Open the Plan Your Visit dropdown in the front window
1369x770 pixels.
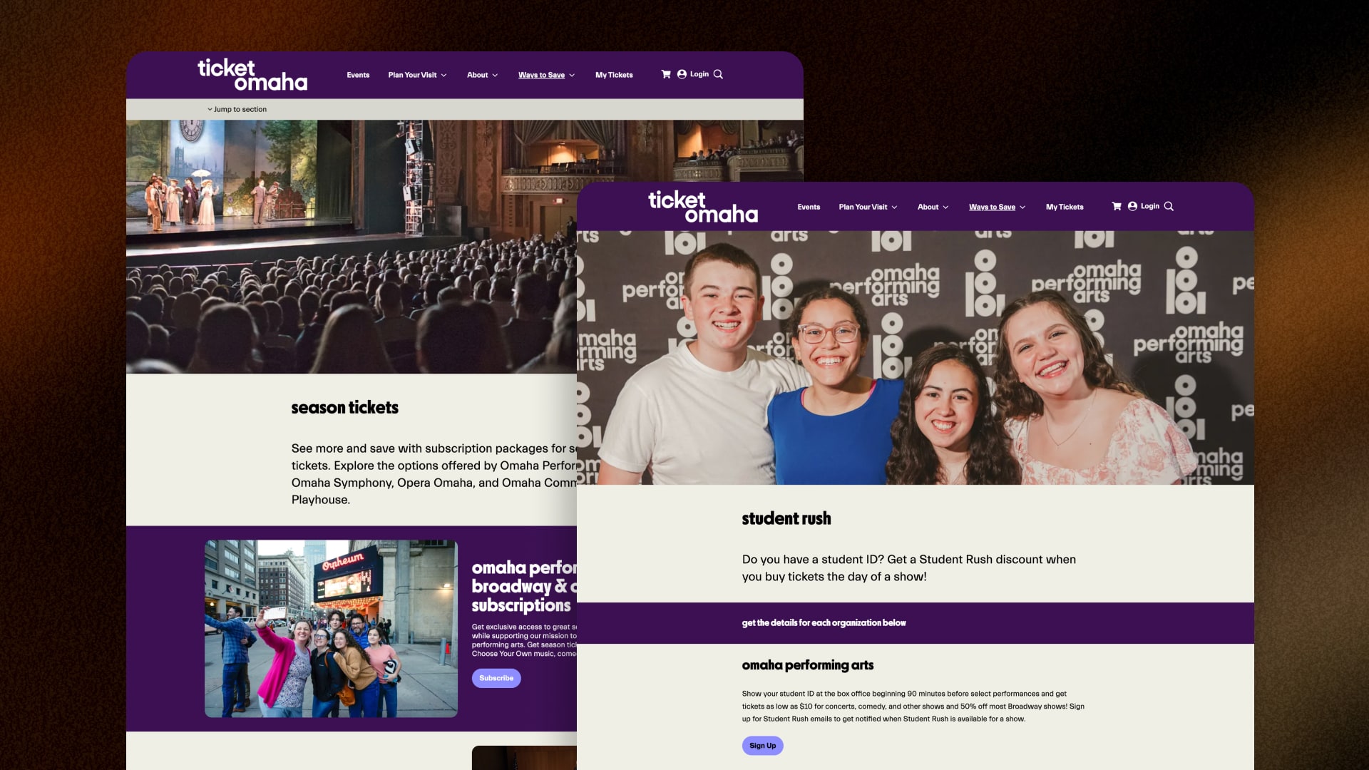tap(868, 207)
